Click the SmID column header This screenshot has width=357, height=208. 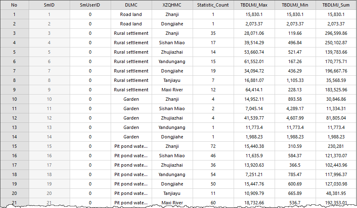49,5
